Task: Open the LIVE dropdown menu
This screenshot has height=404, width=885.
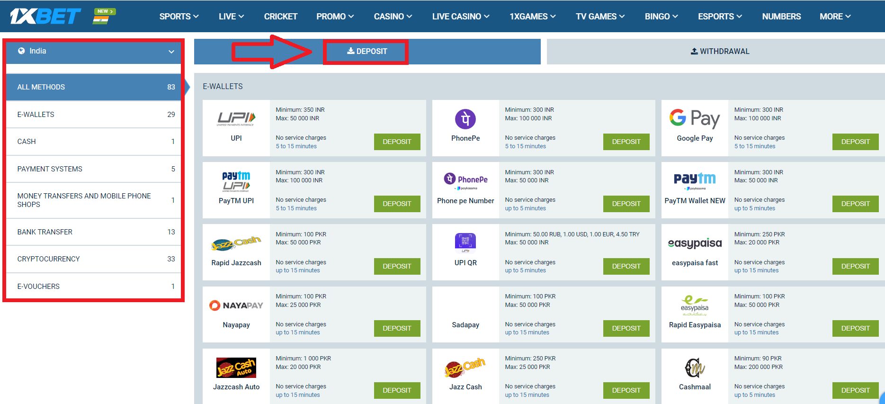Action: [x=231, y=16]
